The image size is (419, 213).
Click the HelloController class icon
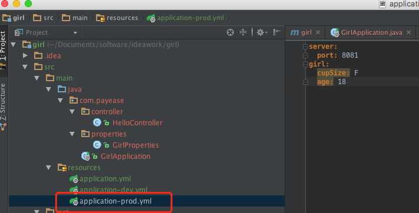pos(97,122)
